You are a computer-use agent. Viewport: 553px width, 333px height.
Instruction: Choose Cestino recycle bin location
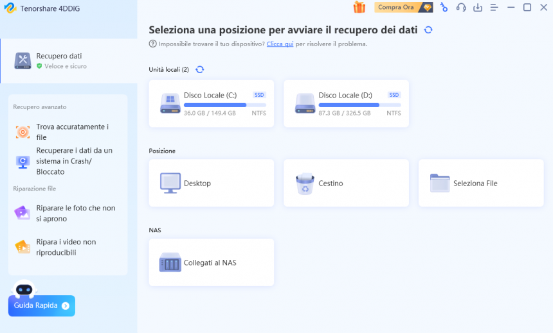[x=346, y=184]
